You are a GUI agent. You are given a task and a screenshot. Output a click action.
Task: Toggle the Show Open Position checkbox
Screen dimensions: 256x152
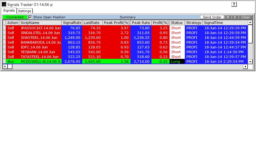30,17
